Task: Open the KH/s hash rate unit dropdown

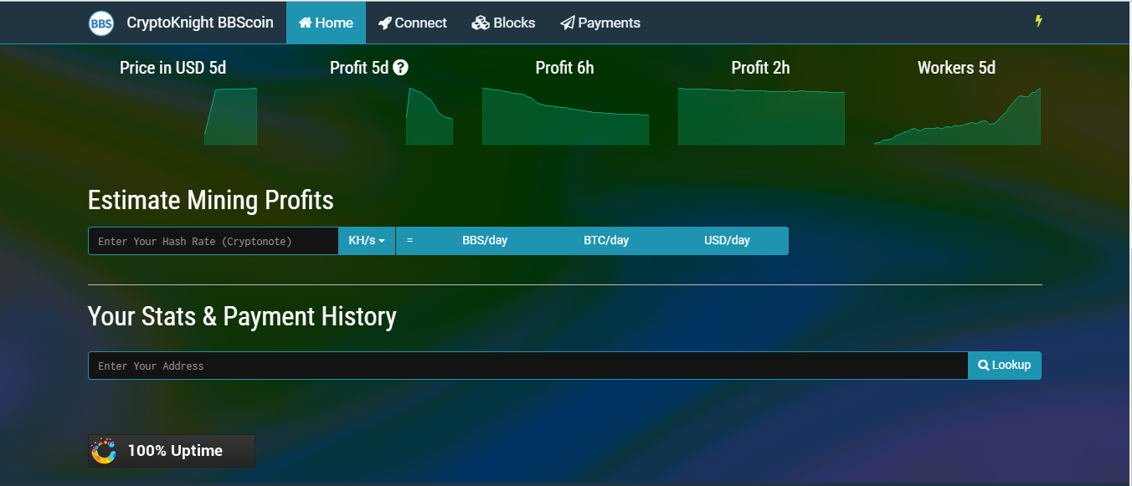Action: click(x=366, y=240)
